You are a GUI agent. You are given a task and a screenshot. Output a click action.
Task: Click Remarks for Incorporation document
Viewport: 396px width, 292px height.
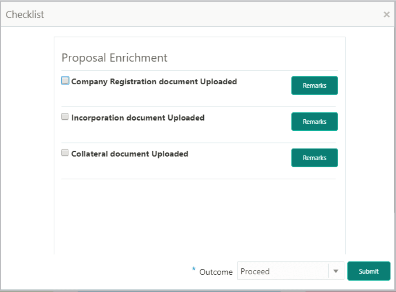(314, 121)
